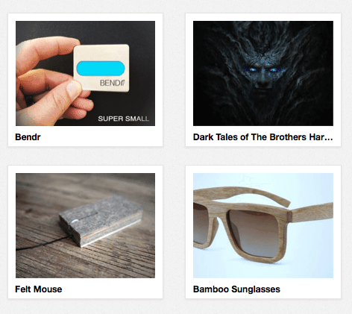View the Bamboo Sunglasses product image

[x=263, y=225]
